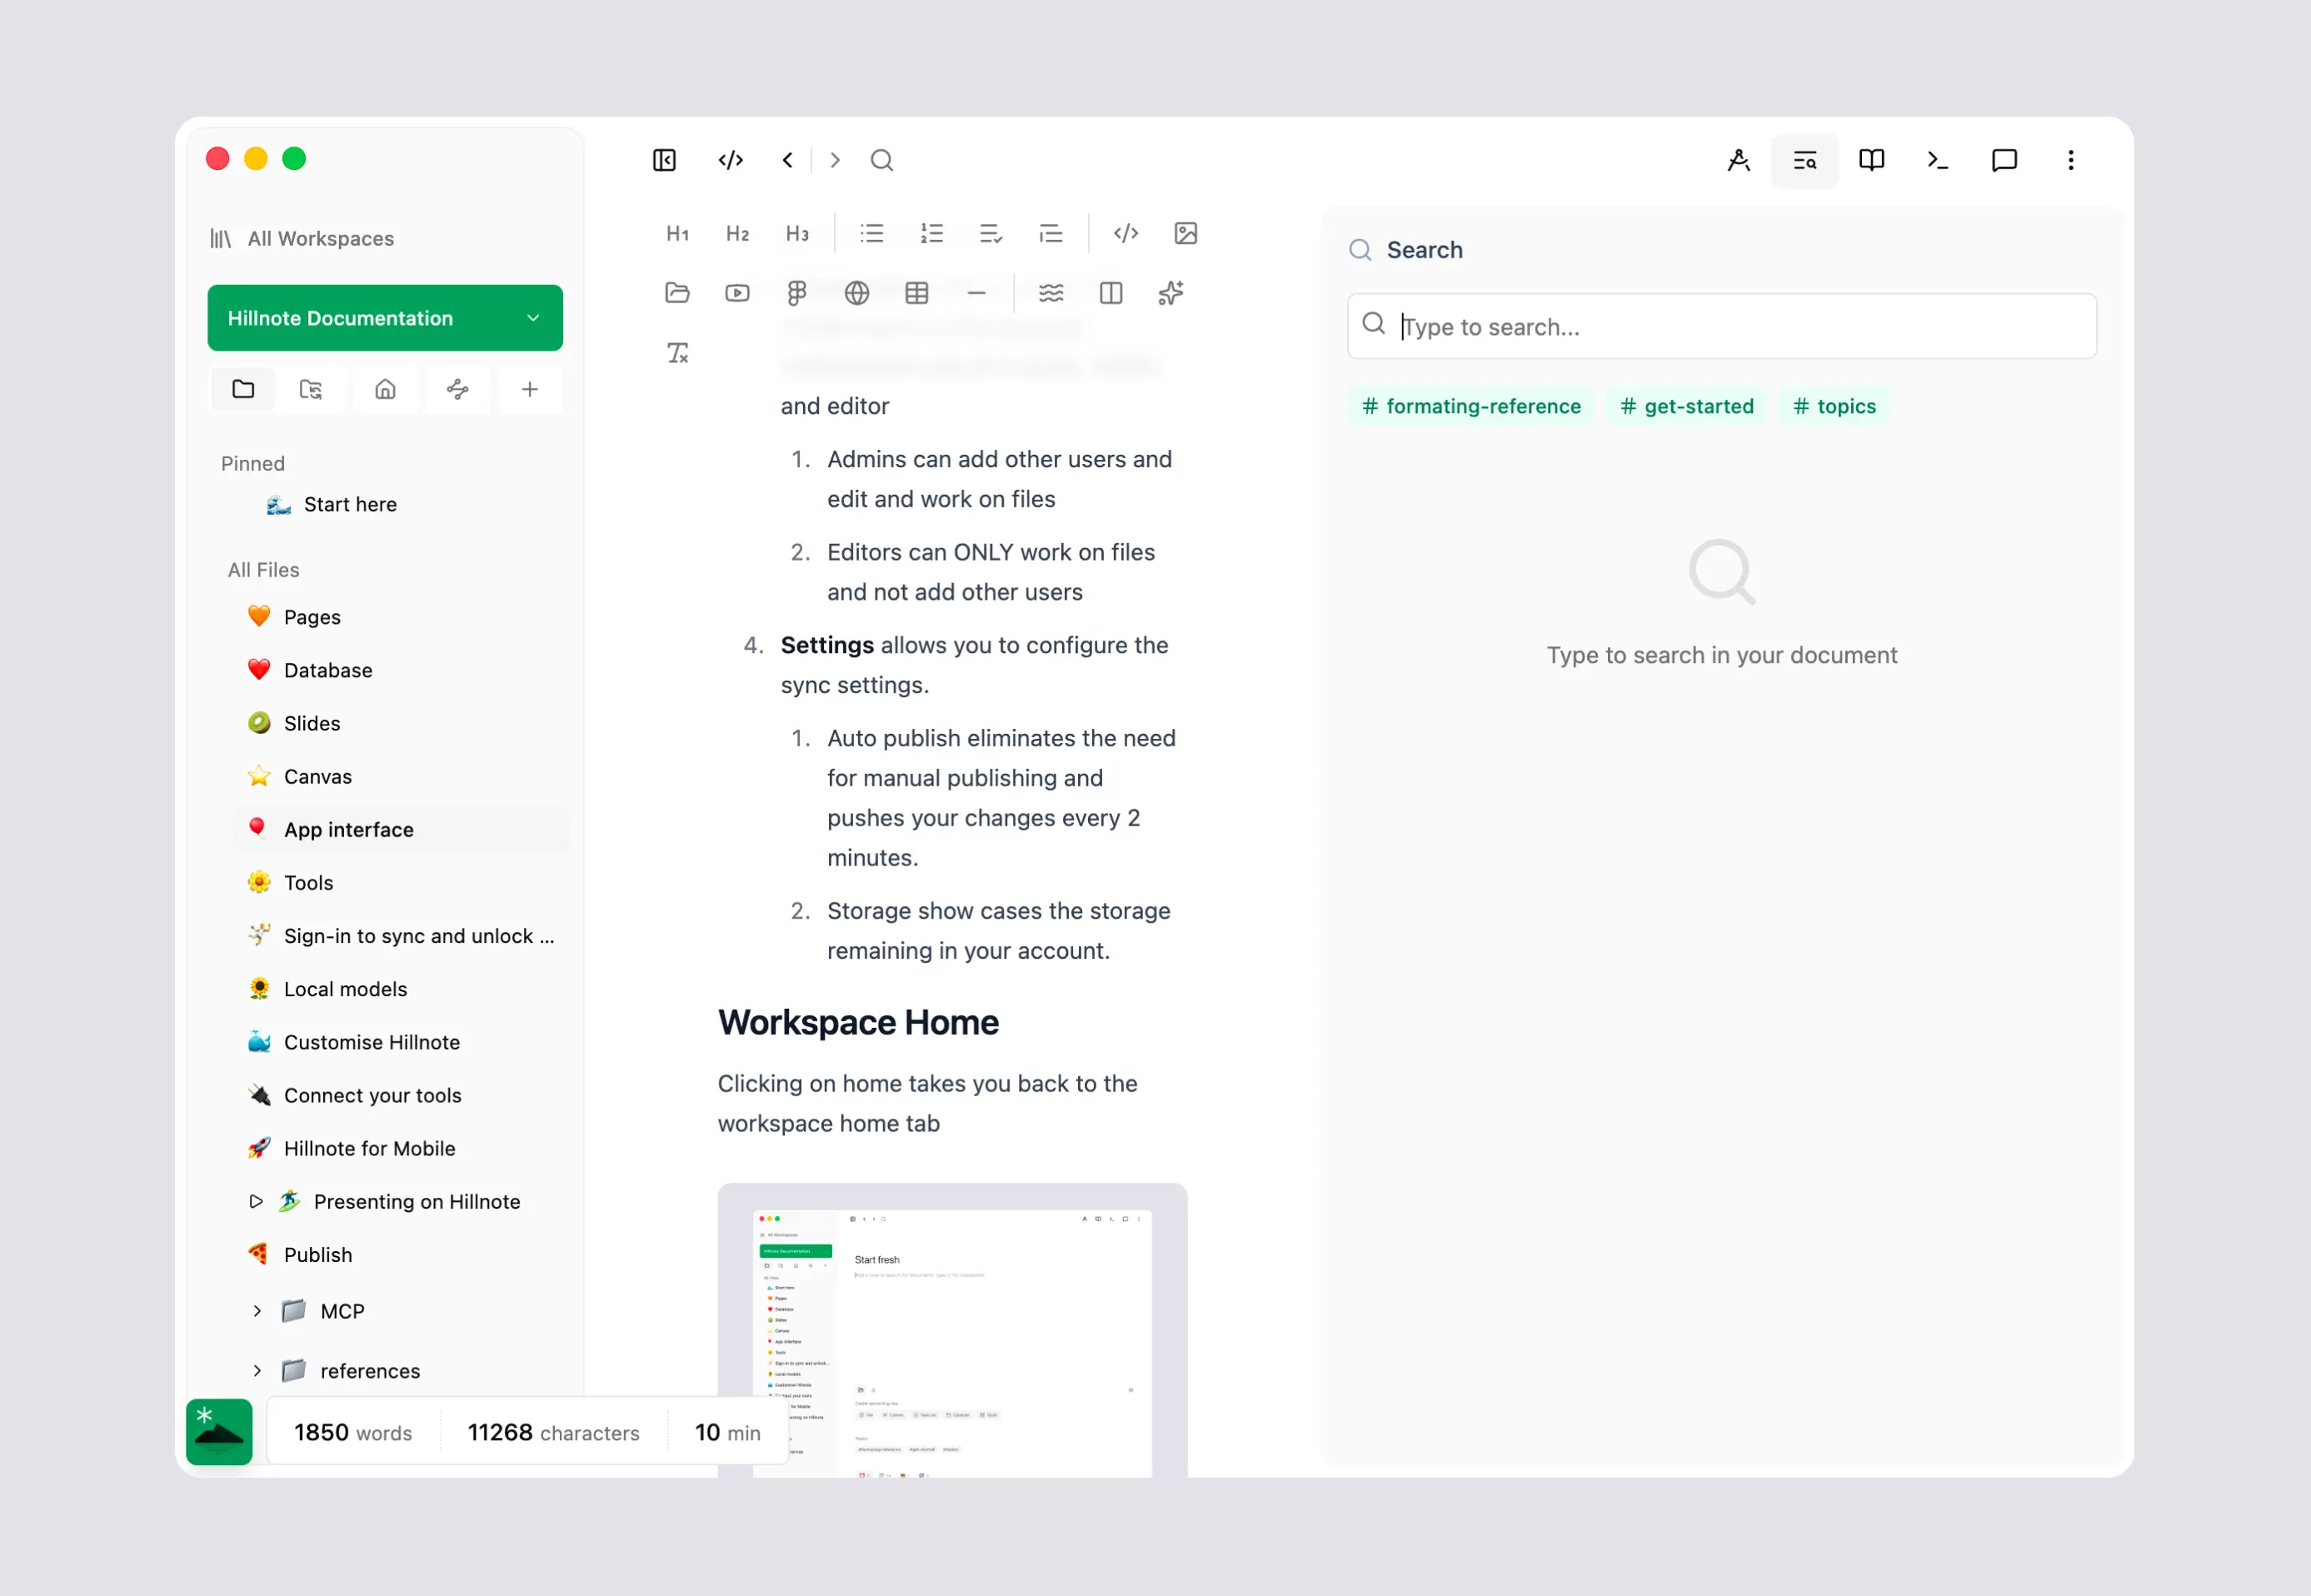Image resolution: width=2311 pixels, height=1596 pixels.
Task: Insert a Figma embed
Action: [797, 292]
